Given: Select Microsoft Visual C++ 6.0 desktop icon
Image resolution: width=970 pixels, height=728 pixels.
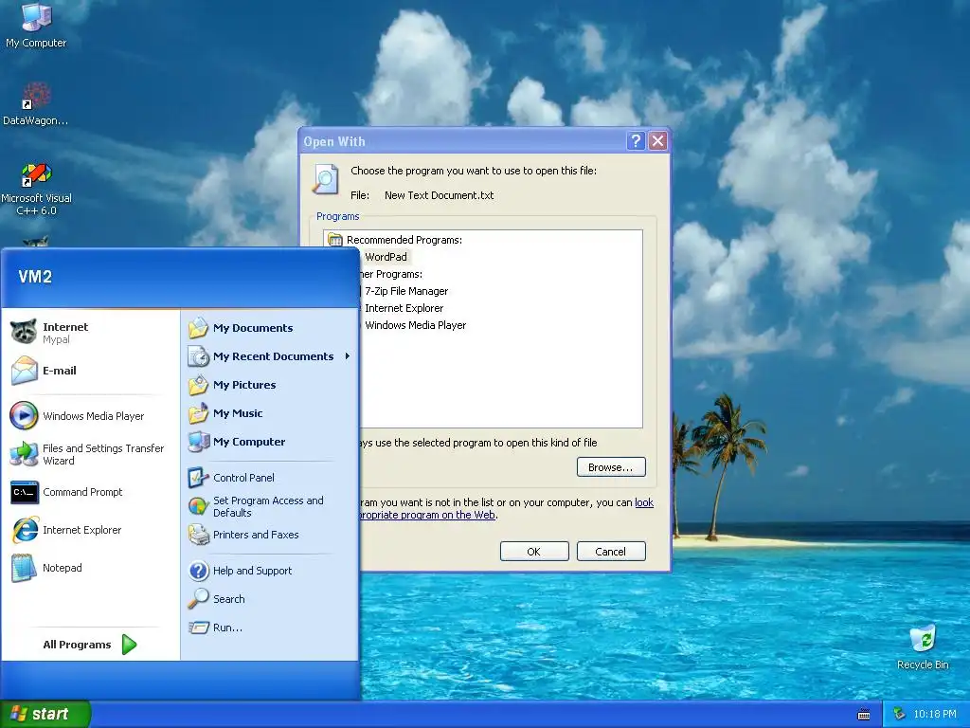Looking at the screenshot, I should click(x=36, y=190).
